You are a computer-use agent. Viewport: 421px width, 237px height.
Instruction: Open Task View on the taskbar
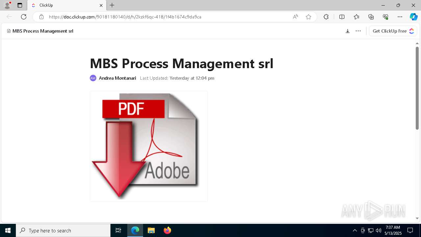coord(118,230)
